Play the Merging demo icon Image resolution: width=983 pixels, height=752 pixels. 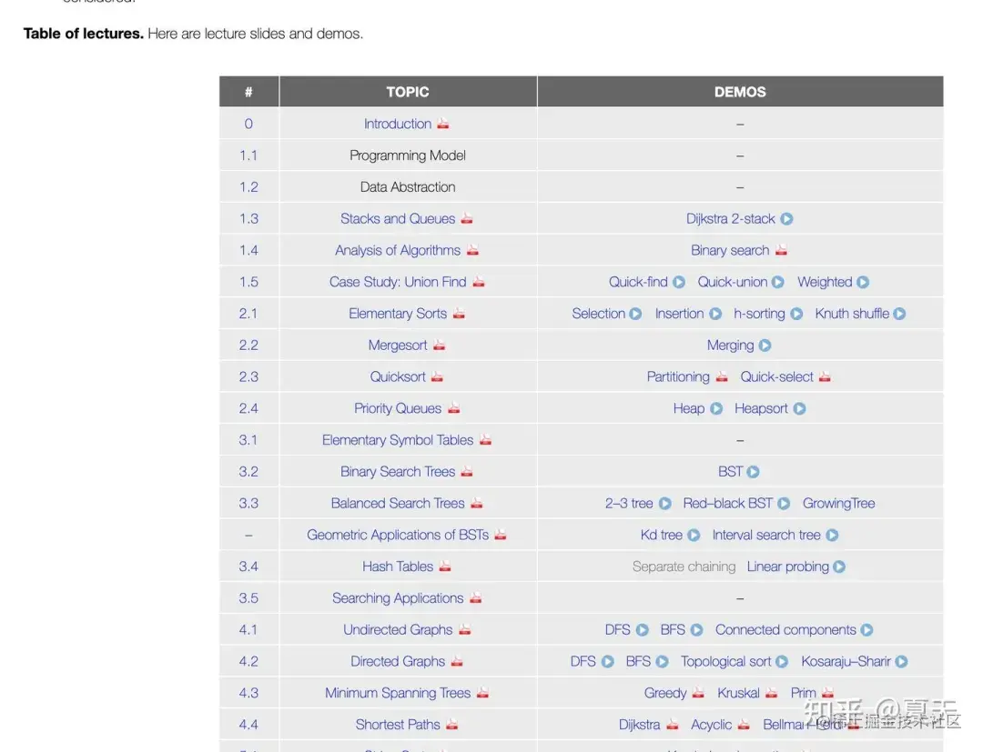pos(765,345)
